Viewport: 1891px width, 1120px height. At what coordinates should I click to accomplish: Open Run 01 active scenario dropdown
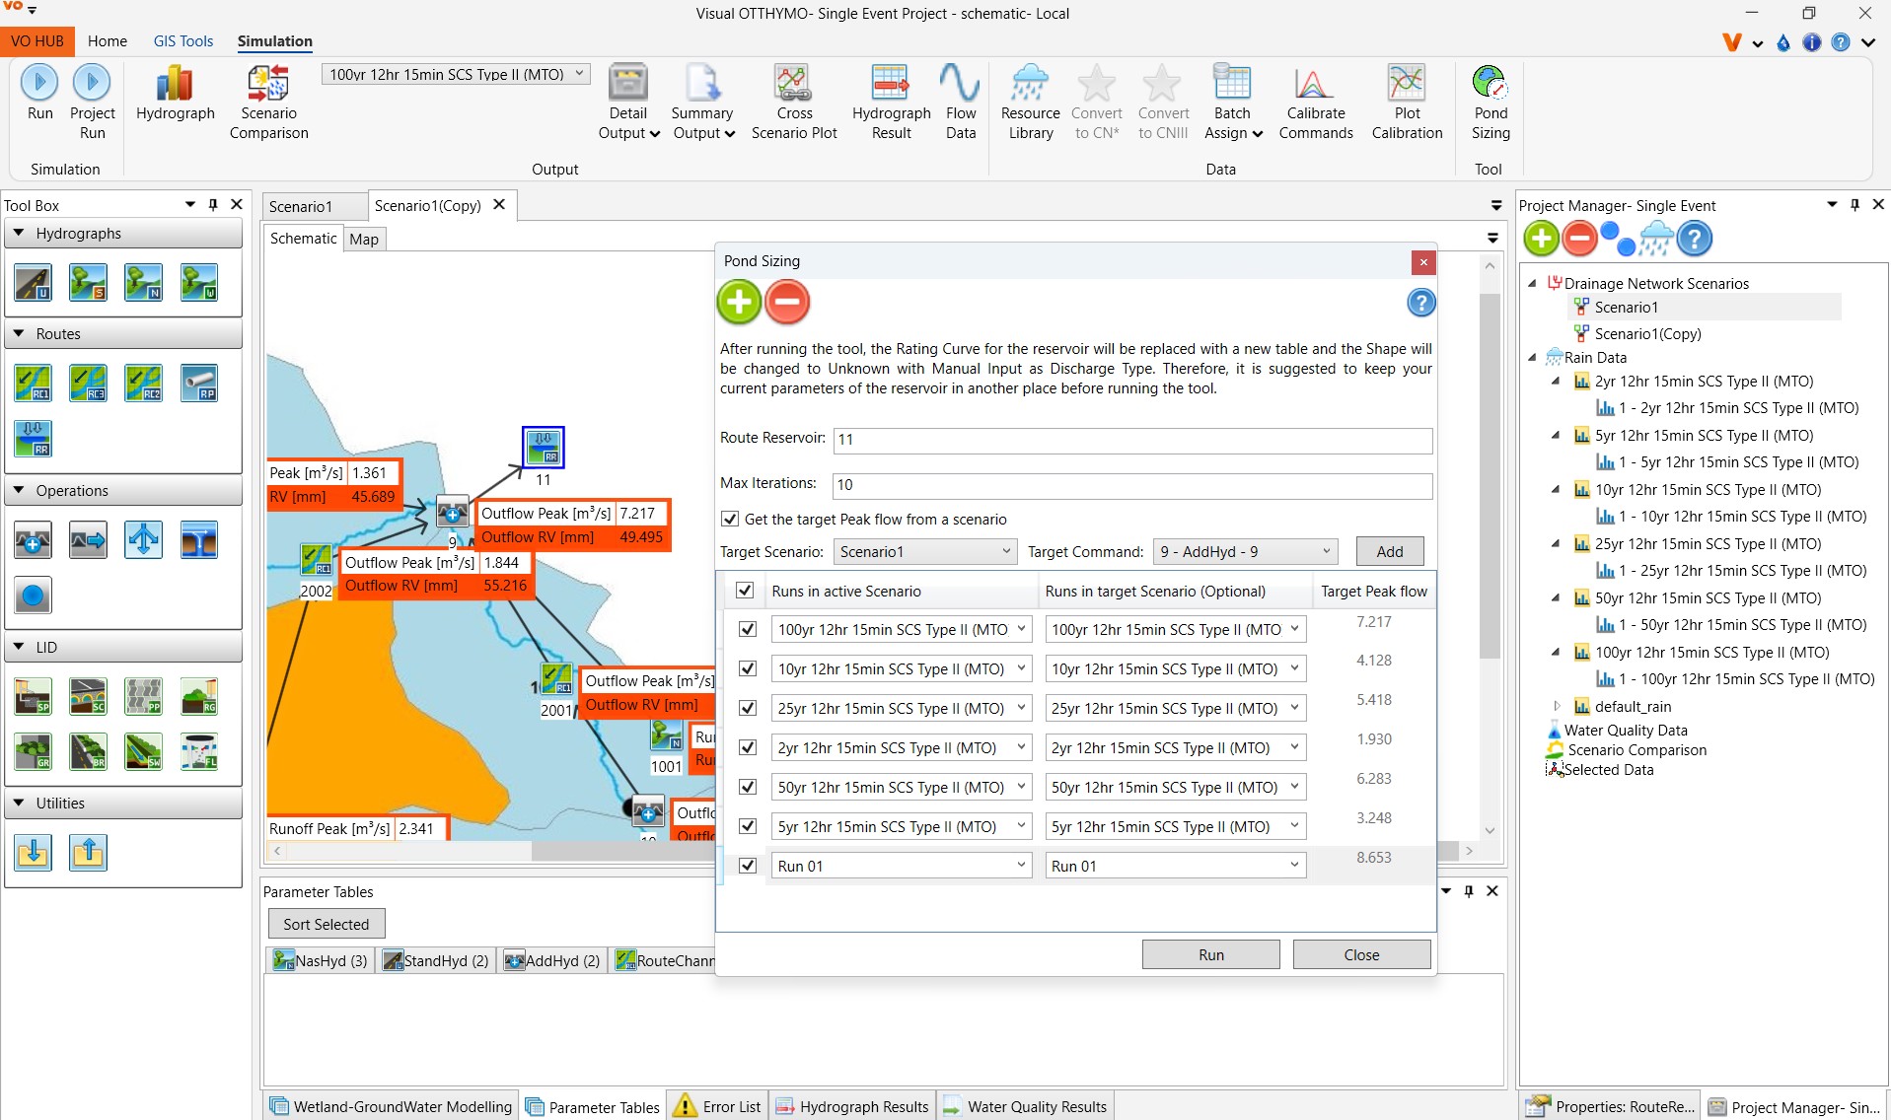(x=902, y=866)
